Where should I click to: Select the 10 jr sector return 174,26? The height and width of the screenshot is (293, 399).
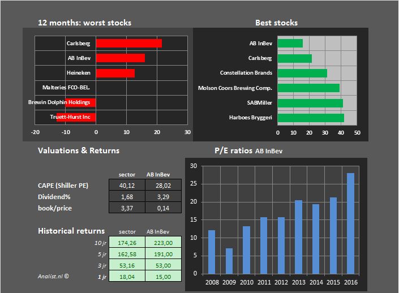(x=127, y=243)
